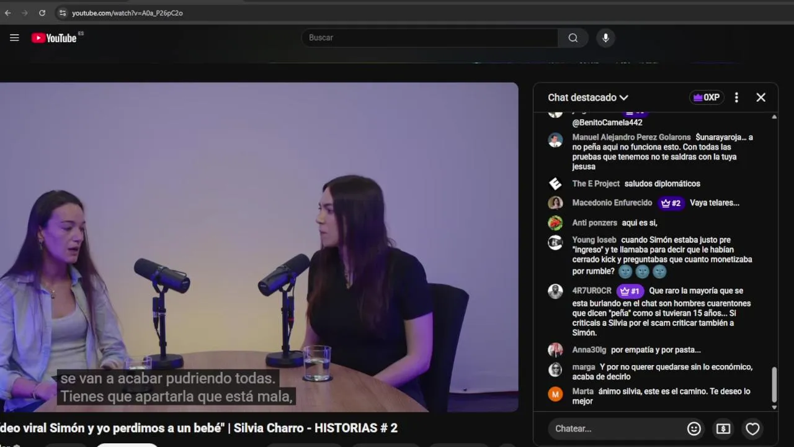Click the Chatear message input

coord(616,428)
